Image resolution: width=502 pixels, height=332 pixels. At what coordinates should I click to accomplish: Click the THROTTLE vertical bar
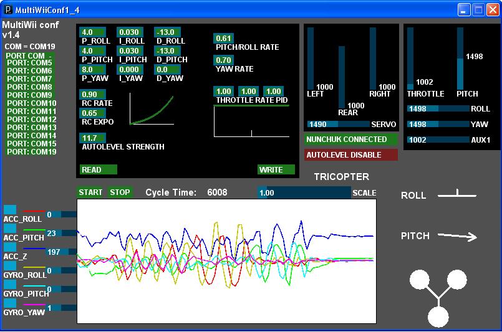click(410, 59)
